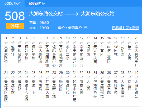Click the transfer icon above stop 15 车管所
The image size is (142, 108).
coord(102,43)
